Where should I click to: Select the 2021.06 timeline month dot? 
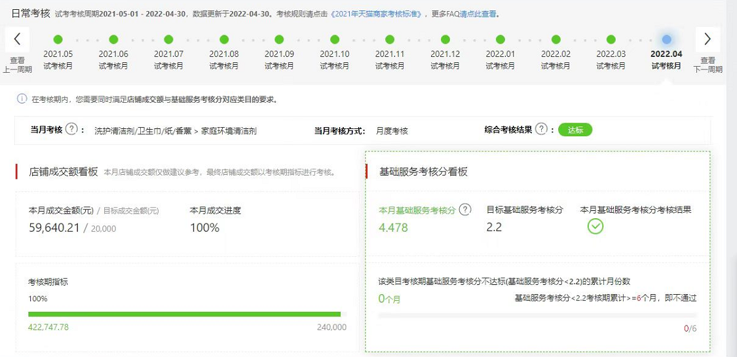(113, 39)
